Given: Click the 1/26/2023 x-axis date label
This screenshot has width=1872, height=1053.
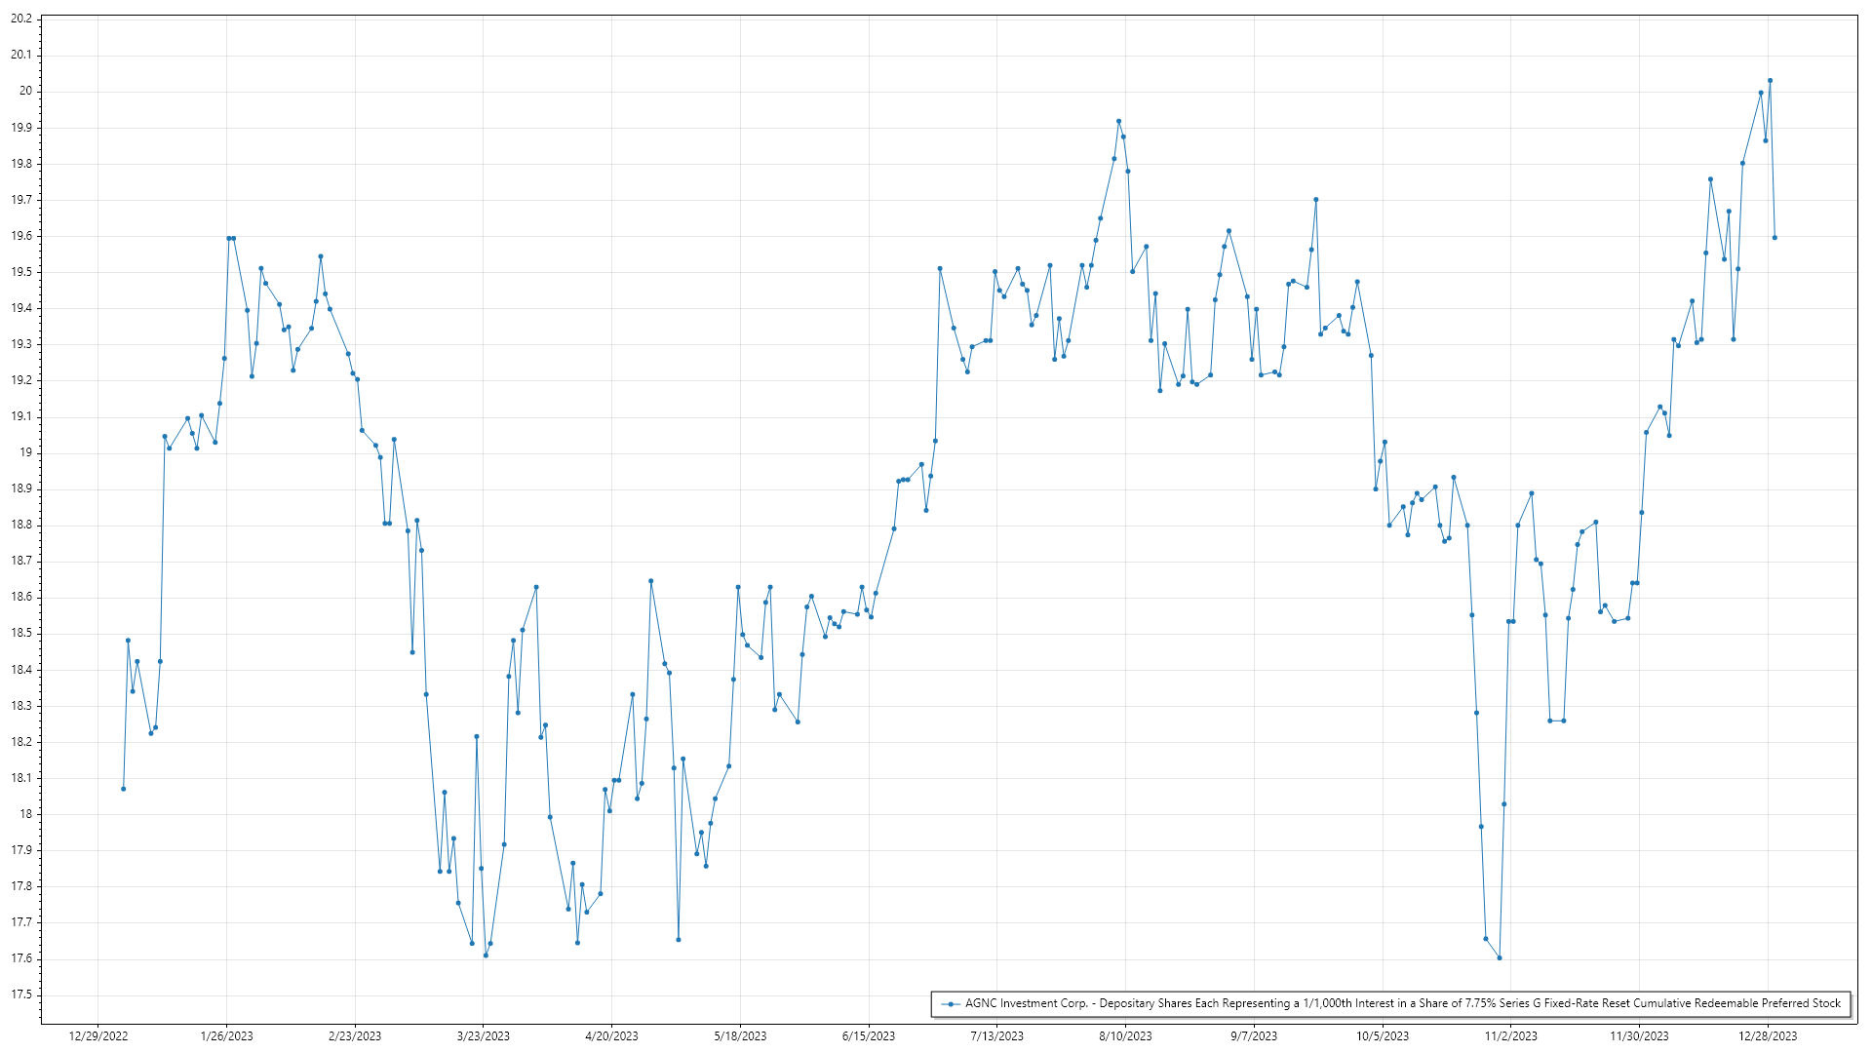Looking at the screenshot, I should tap(226, 1036).
